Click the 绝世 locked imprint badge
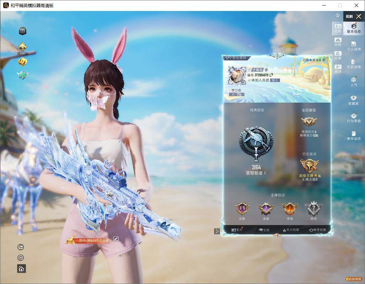 (x=313, y=208)
